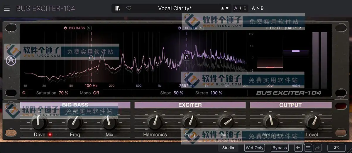The height and width of the screenshot is (153, 352).
Task: Open the preset library browser icon
Action: [118, 8]
